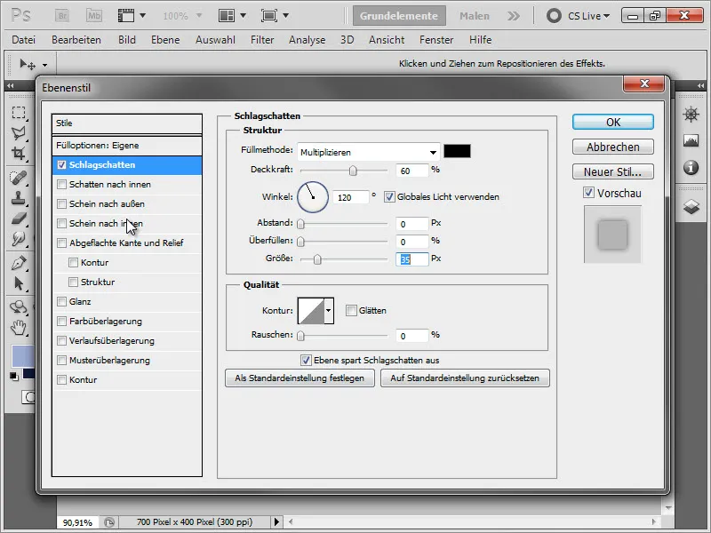This screenshot has height=533, width=711.
Task: Open the Datei menu
Action: (24, 40)
